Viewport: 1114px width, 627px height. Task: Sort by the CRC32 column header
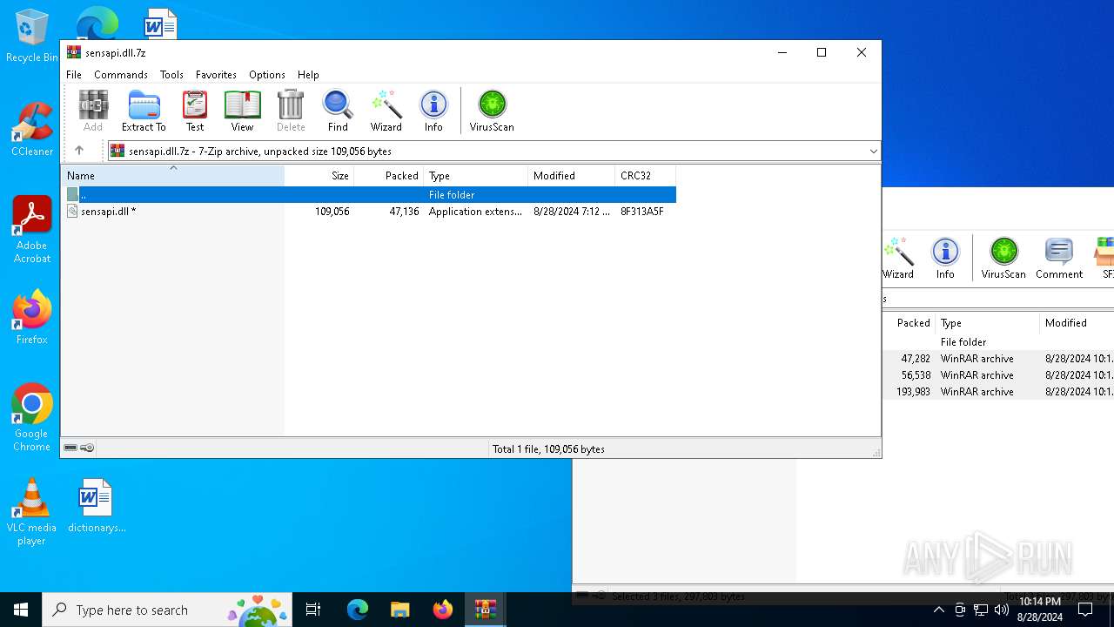[645, 175]
